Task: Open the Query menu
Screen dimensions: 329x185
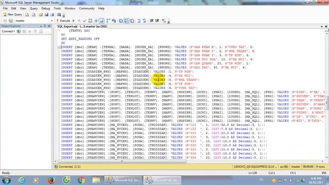Action: [33, 8]
